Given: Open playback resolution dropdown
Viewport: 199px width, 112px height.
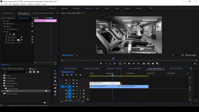Looking at the screenshot, I should pyautogui.click(x=176, y=55).
